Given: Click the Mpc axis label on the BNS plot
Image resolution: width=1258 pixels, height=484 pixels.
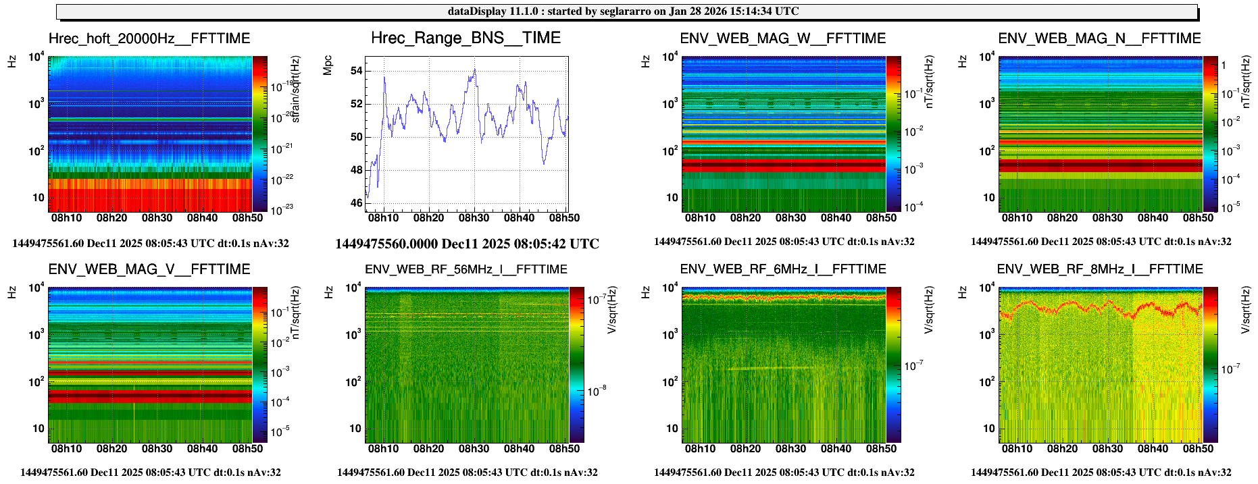Looking at the screenshot, I should coord(328,65).
